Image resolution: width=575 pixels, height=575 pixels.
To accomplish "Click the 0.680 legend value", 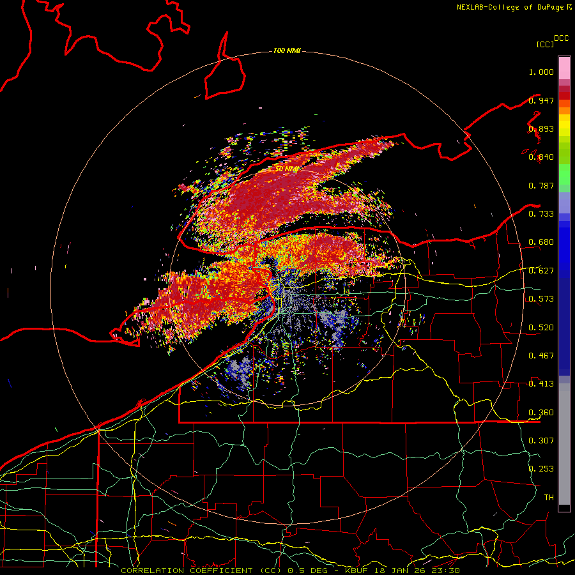I will click(x=541, y=242).
